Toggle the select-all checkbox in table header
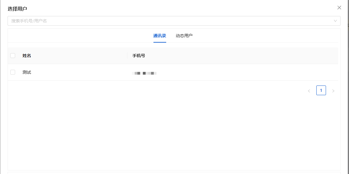Viewport: 349px width, 174px height. (x=13, y=56)
